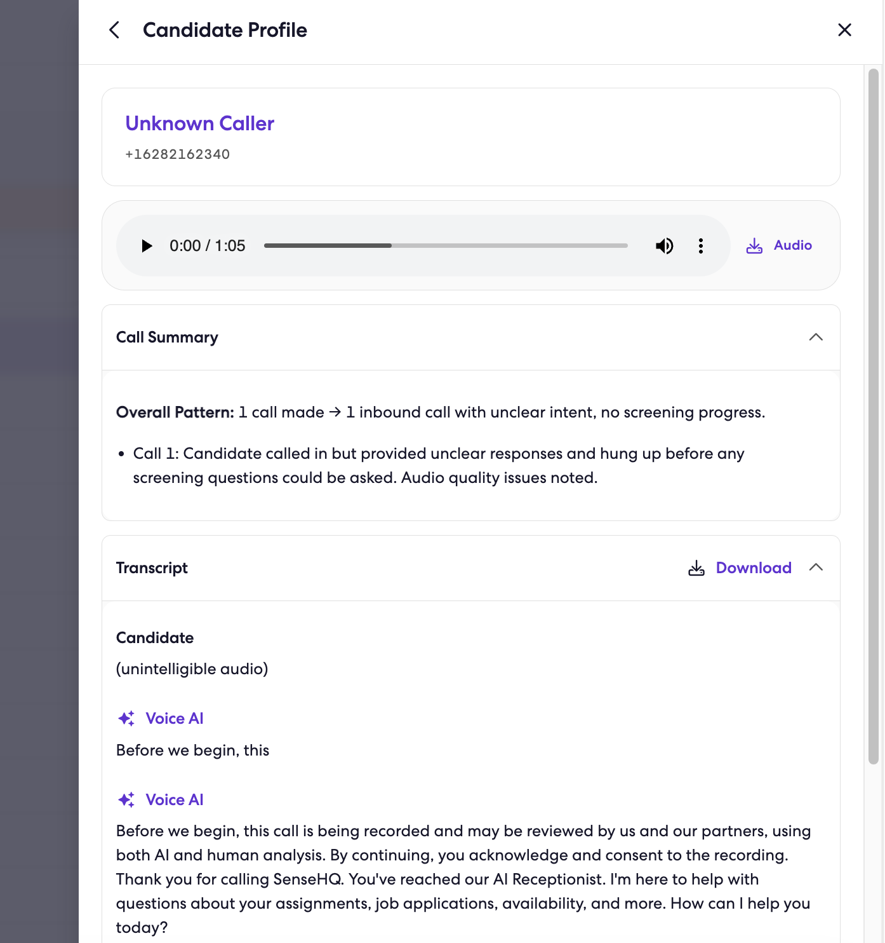The width and height of the screenshot is (885, 943).
Task: Close the Candidate Profile panel
Action: click(844, 30)
